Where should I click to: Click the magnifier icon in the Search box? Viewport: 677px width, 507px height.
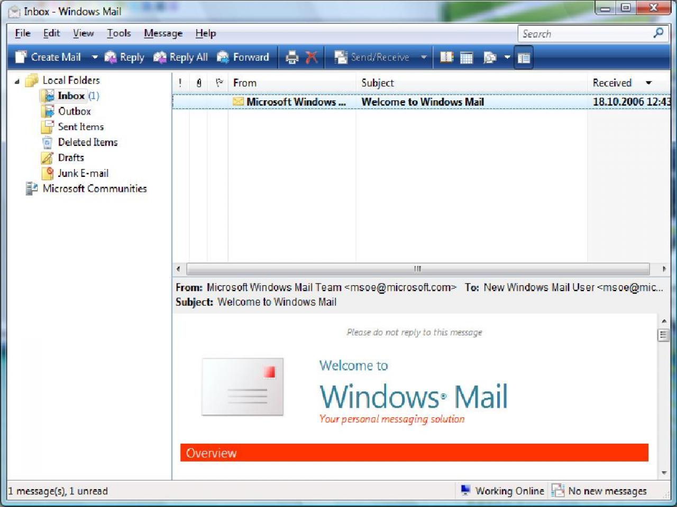click(x=658, y=33)
